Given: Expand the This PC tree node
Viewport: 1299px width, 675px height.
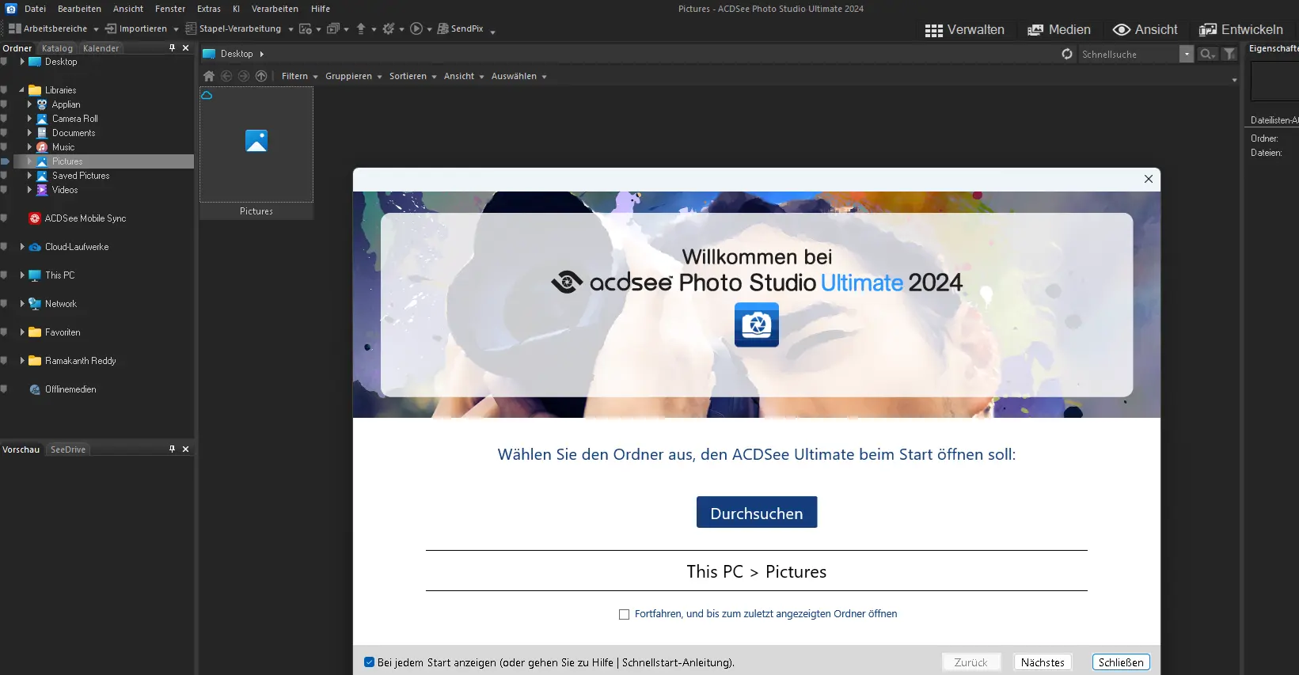Looking at the screenshot, I should (22, 275).
